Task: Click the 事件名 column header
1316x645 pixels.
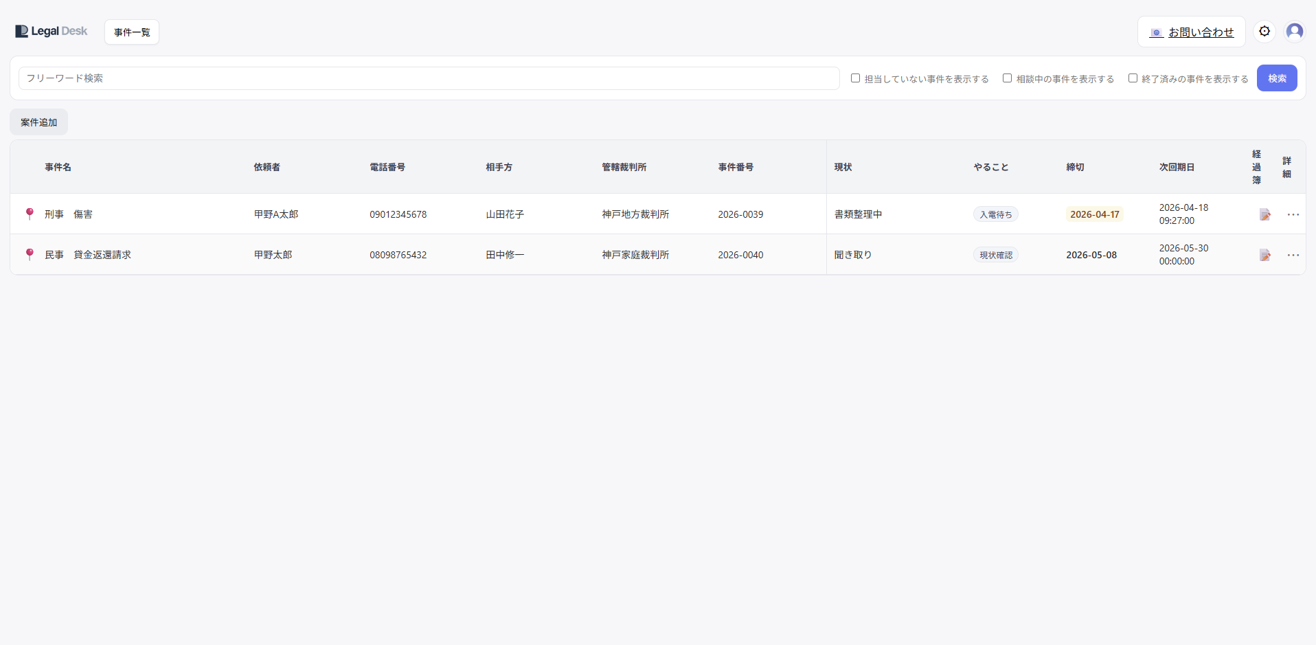Action: click(58, 167)
